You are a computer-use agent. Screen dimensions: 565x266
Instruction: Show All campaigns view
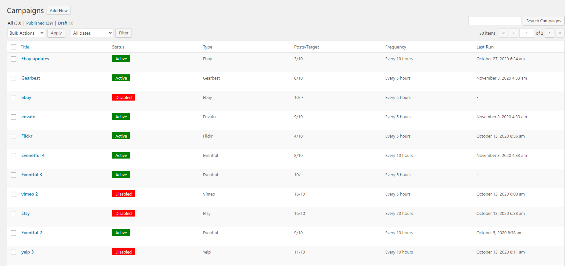pyautogui.click(x=10, y=23)
